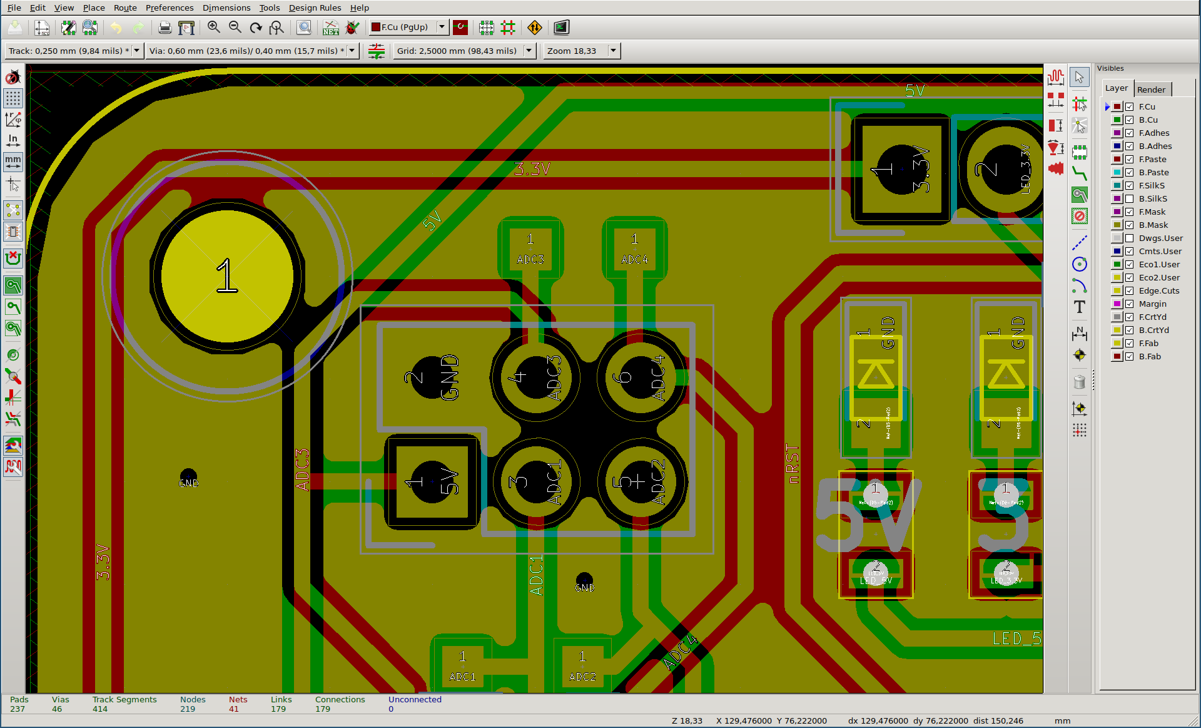Enable the Dwgs.User layer checkbox
This screenshot has height=728, width=1201.
1130,238
